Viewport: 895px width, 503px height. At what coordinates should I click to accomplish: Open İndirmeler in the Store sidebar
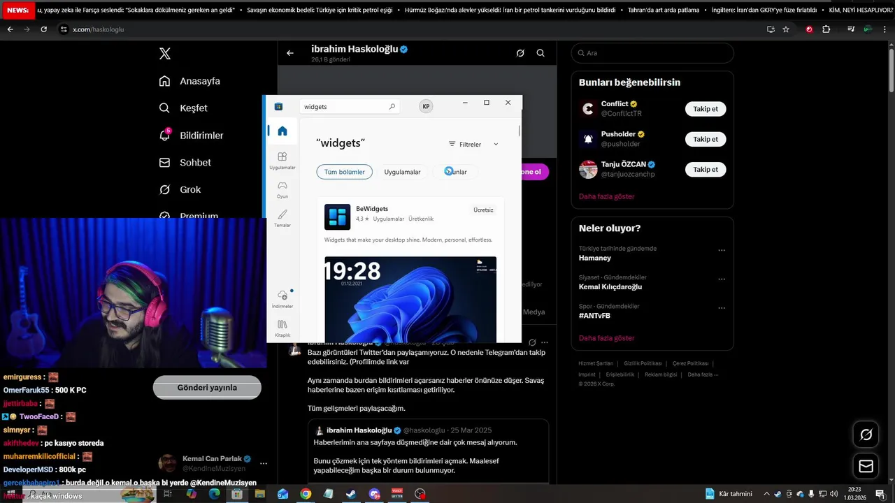click(x=282, y=299)
